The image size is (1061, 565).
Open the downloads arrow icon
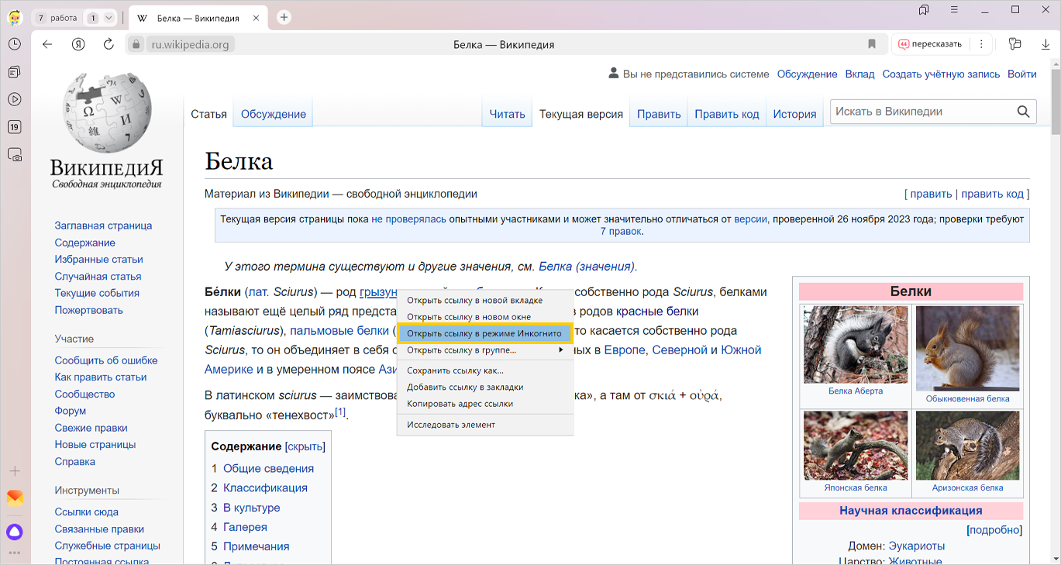click(1045, 44)
